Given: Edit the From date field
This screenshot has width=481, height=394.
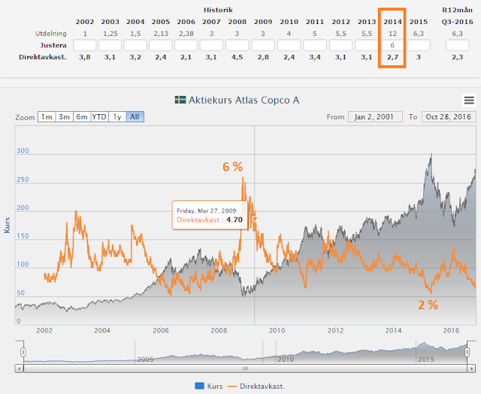Looking at the screenshot, I should point(375,117).
